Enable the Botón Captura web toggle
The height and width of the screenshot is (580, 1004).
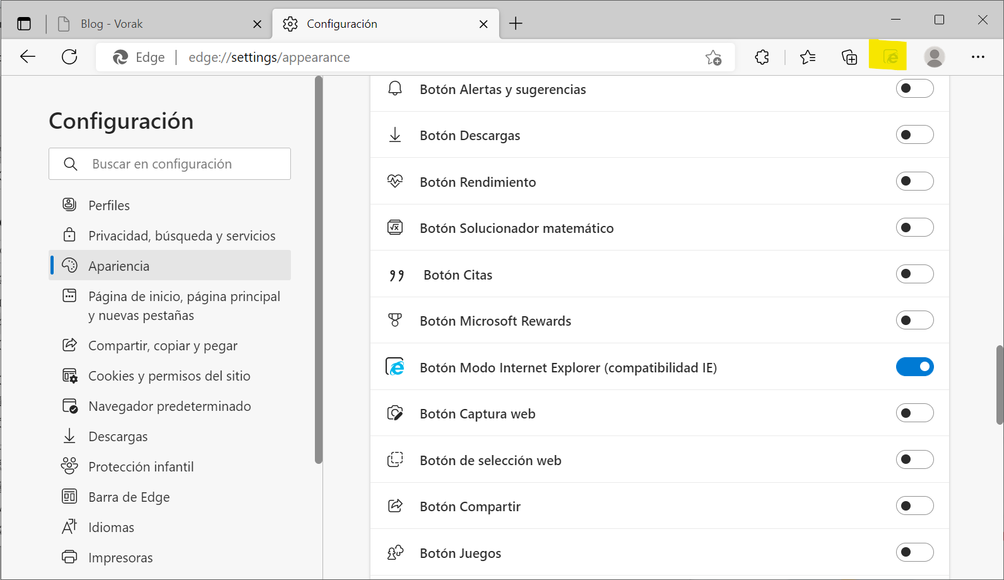point(914,413)
